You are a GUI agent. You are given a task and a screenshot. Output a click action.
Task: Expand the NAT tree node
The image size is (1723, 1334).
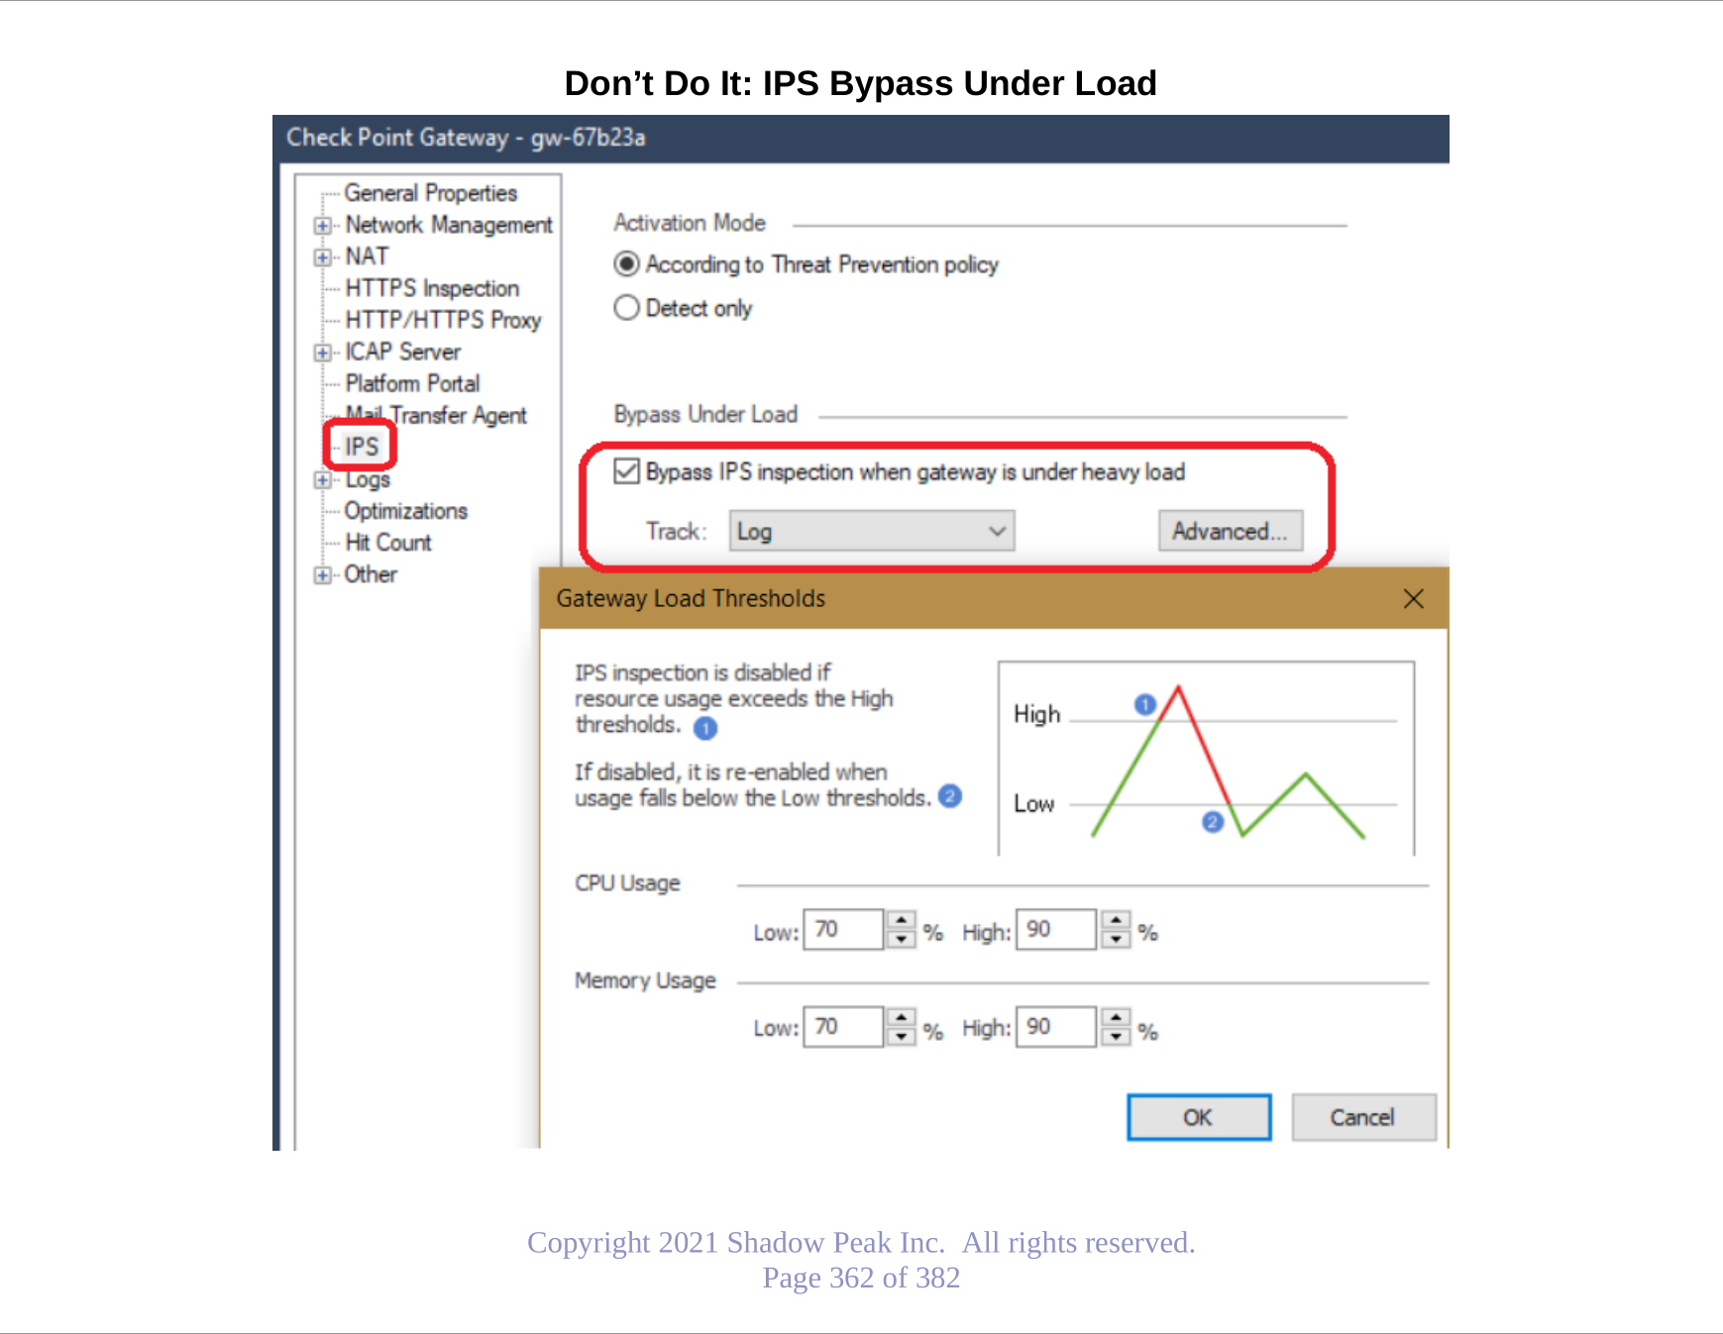coord(322,257)
